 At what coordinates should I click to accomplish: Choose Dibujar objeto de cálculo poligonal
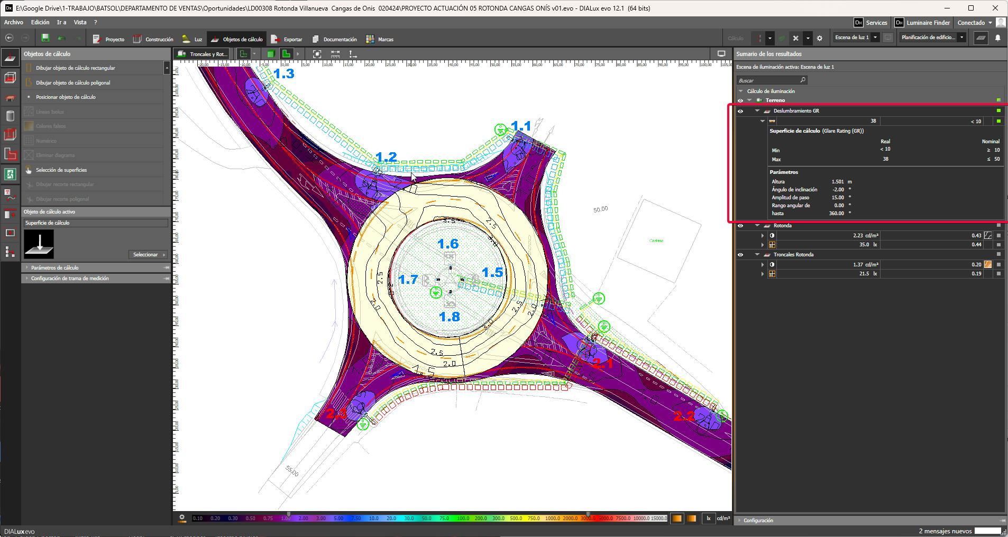point(73,82)
